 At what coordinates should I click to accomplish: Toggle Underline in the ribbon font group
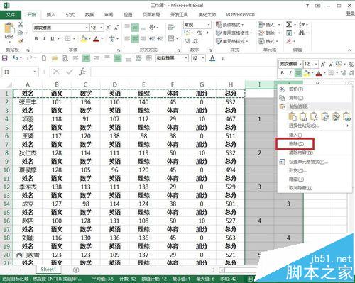[x=53, y=38]
